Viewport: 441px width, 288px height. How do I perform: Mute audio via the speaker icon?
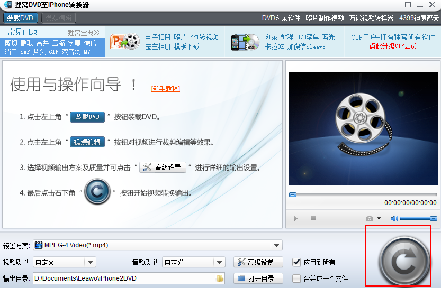click(394, 218)
